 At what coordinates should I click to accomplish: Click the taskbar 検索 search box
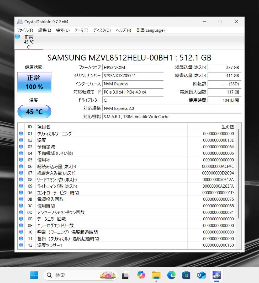pos(80,275)
